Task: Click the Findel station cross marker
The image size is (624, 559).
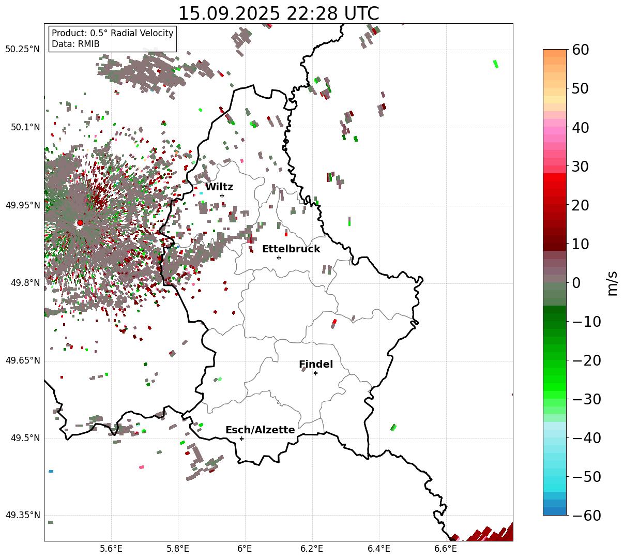Action: (x=315, y=373)
